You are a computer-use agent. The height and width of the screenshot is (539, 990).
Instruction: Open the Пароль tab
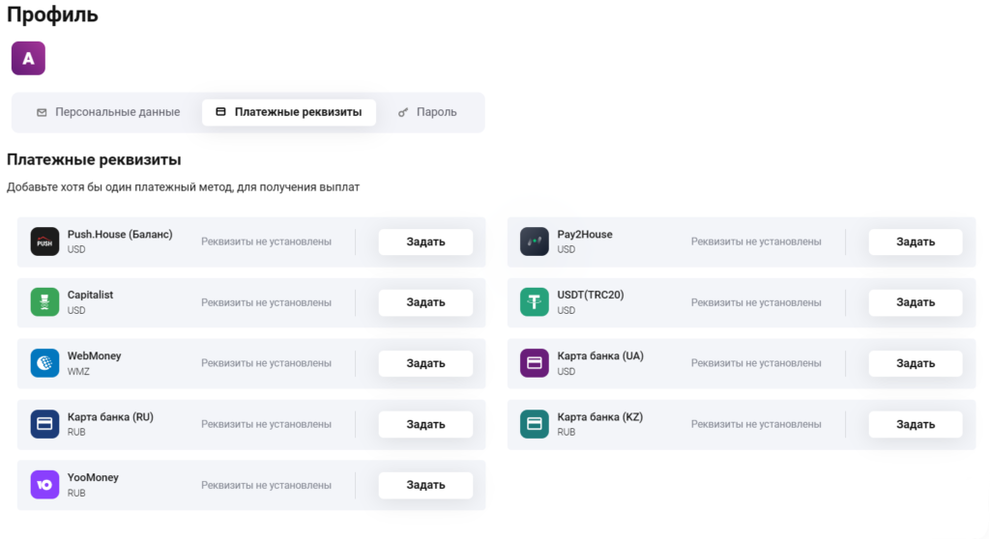[427, 112]
